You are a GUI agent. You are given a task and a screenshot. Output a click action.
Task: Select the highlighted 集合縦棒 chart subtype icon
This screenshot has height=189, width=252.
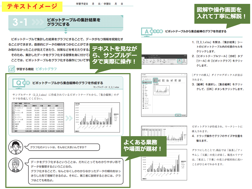click(155, 80)
